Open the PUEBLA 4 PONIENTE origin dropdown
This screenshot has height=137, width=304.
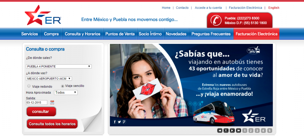tap(59, 66)
